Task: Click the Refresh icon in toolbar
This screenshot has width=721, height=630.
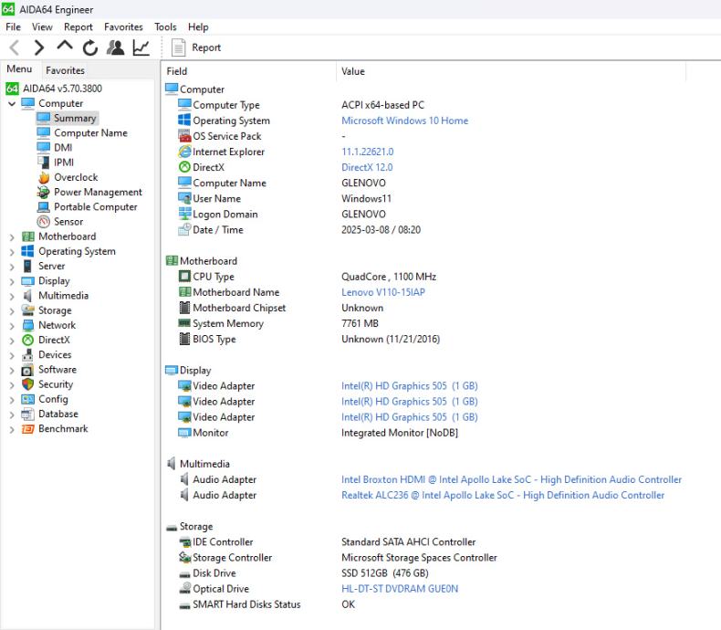Action: pyautogui.click(x=89, y=47)
